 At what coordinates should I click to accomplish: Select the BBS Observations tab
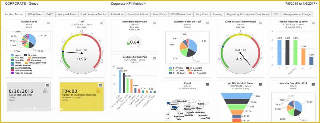[181, 14]
